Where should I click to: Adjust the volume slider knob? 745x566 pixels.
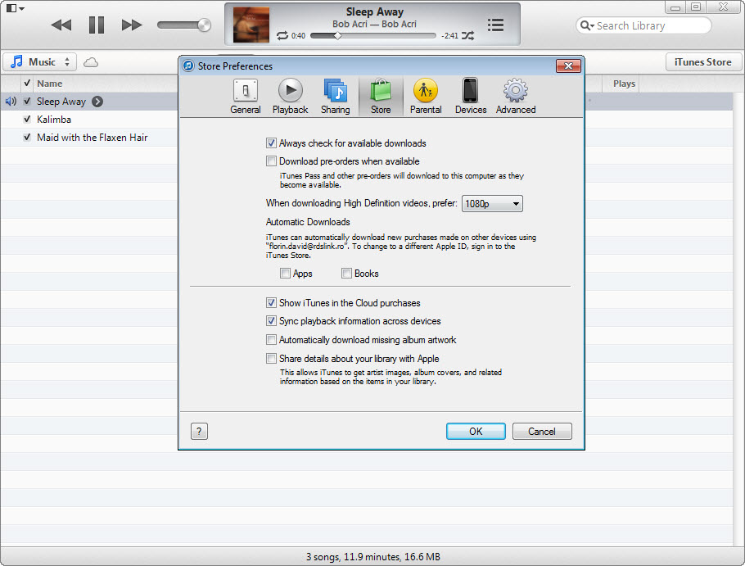[x=205, y=25]
